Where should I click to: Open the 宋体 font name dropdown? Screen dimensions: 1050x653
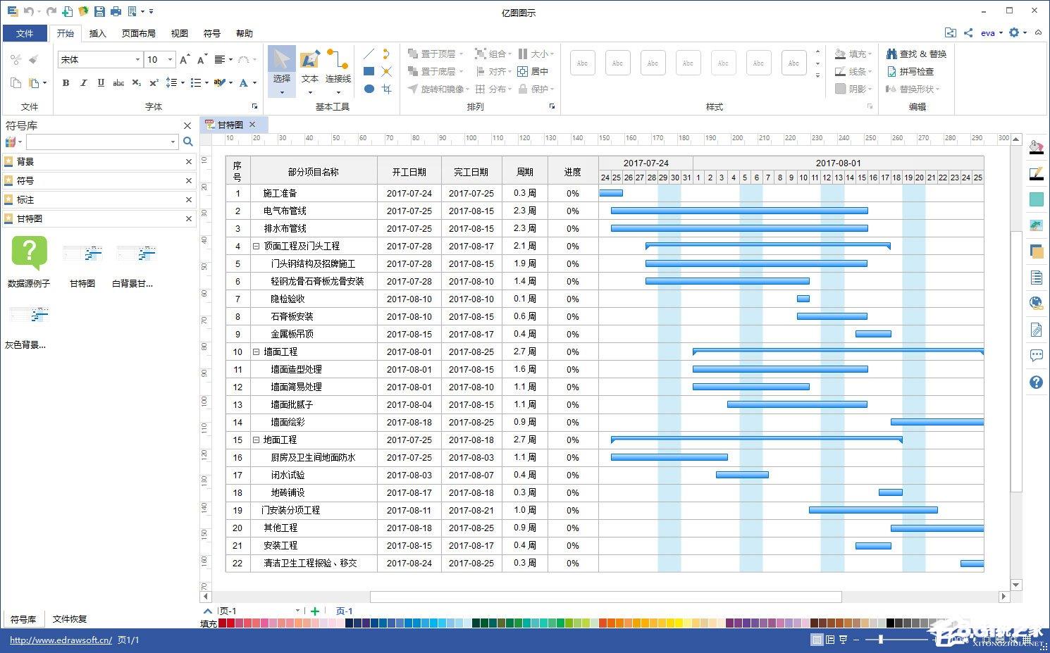(137, 60)
